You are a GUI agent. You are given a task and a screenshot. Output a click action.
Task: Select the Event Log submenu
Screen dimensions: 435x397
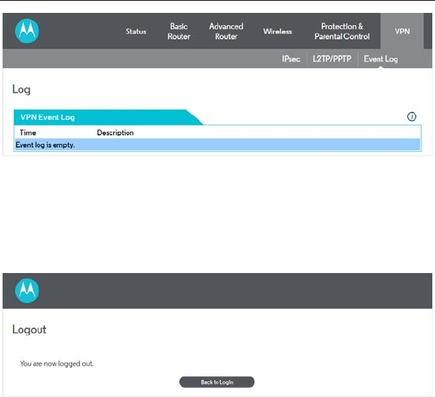pyautogui.click(x=381, y=59)
